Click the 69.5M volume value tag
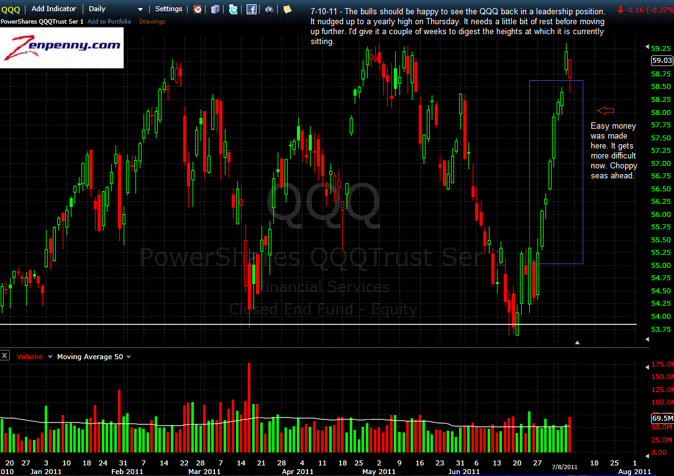Screen dimensions: 674x476 tap(662, 418)
